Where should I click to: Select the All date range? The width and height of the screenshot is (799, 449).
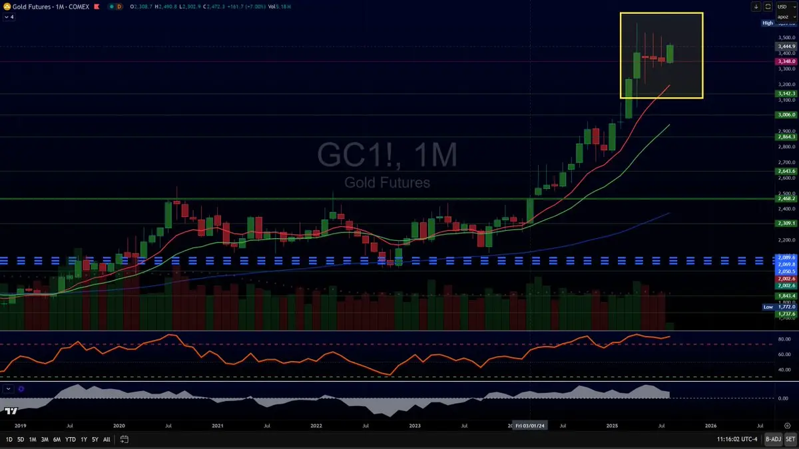coord(107,439)
